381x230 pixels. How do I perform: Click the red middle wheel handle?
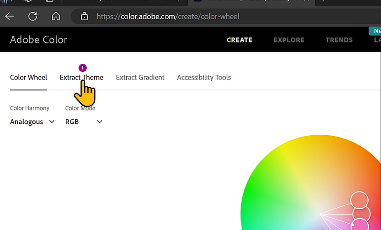pyautogui.click(x=361, y=214)
